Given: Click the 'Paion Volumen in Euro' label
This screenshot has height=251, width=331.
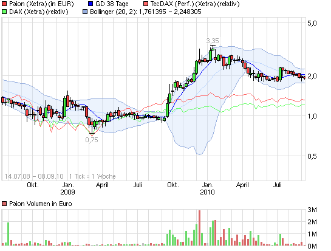Looking at the screenshot, I should pos(41,204).
